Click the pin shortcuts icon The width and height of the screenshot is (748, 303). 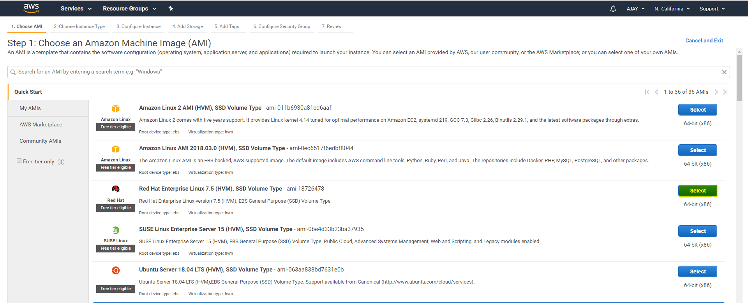point(171,9)
